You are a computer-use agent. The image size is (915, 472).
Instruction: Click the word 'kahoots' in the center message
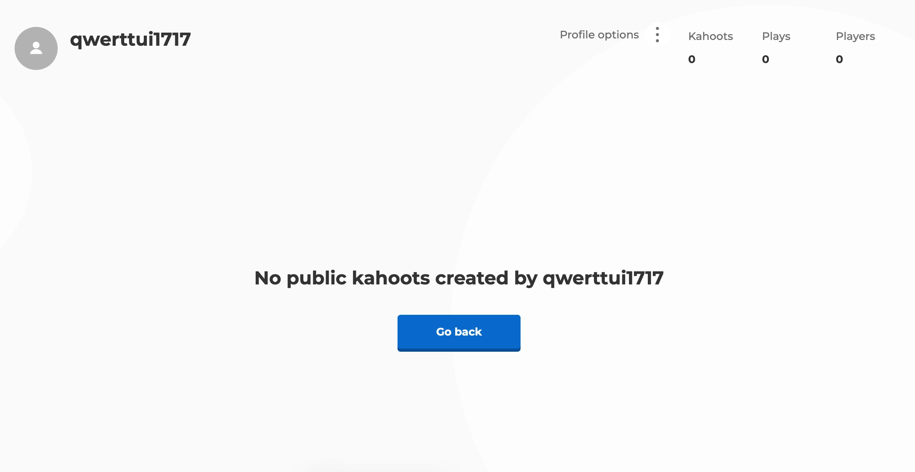[x=391, y=278]
